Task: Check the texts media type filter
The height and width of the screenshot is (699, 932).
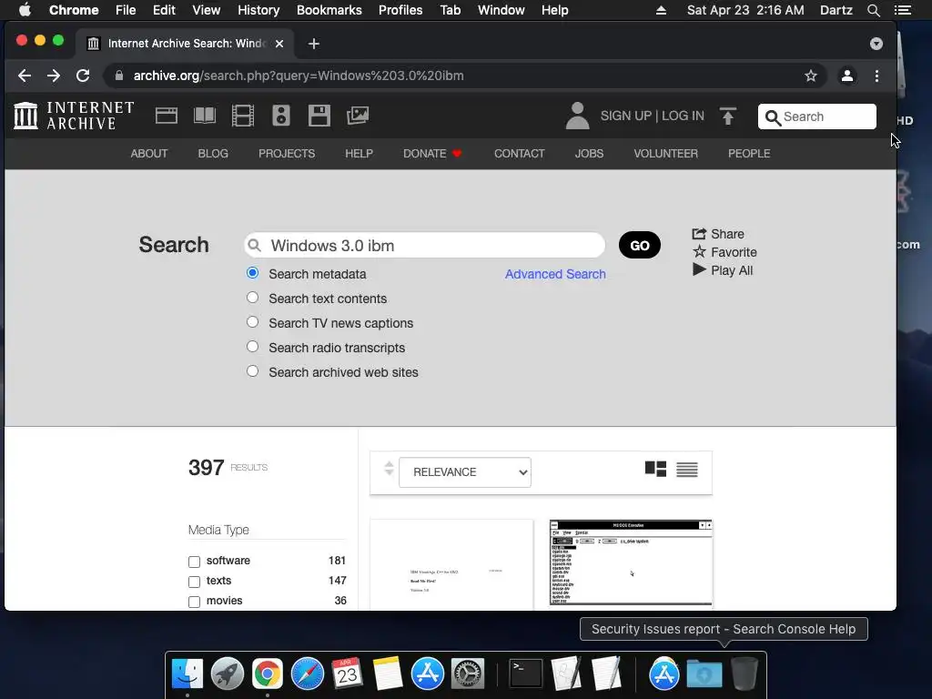Action: click(195, 582)
